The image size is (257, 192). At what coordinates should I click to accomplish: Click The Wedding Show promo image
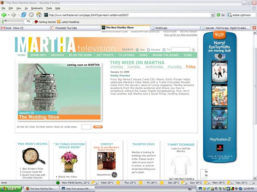[59, 92]
